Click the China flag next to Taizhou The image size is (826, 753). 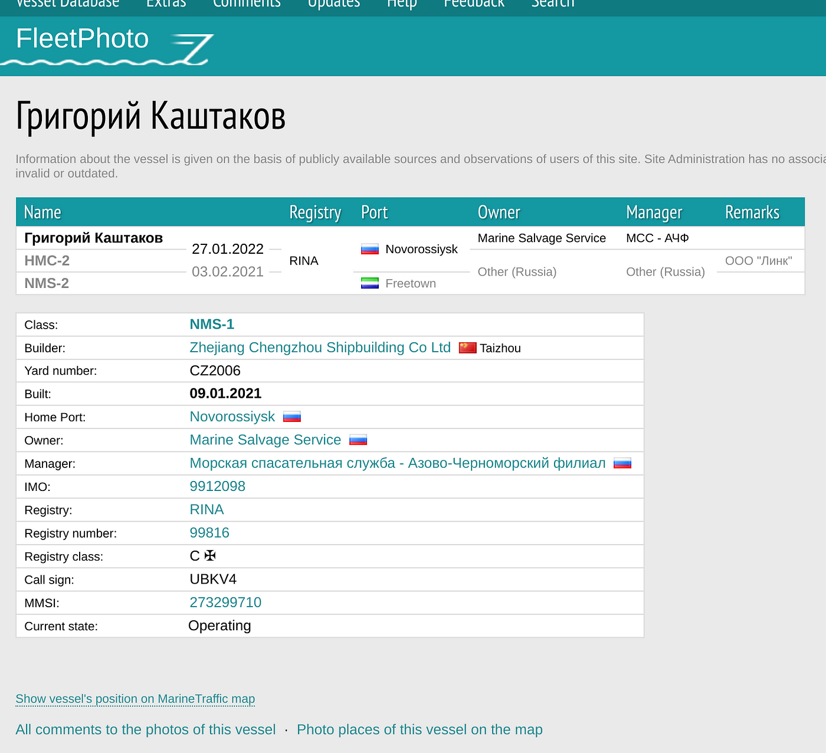pos(467,348)
